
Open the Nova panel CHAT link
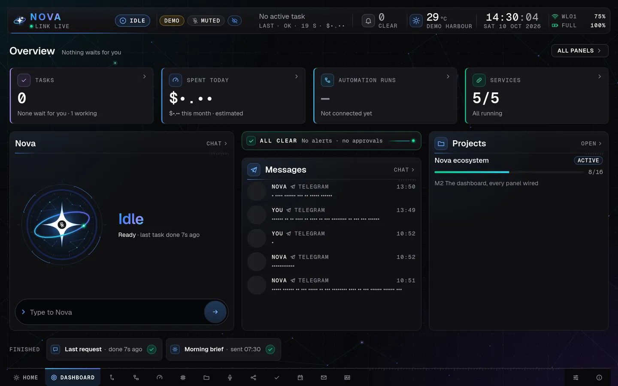click(x=217, y=144)
